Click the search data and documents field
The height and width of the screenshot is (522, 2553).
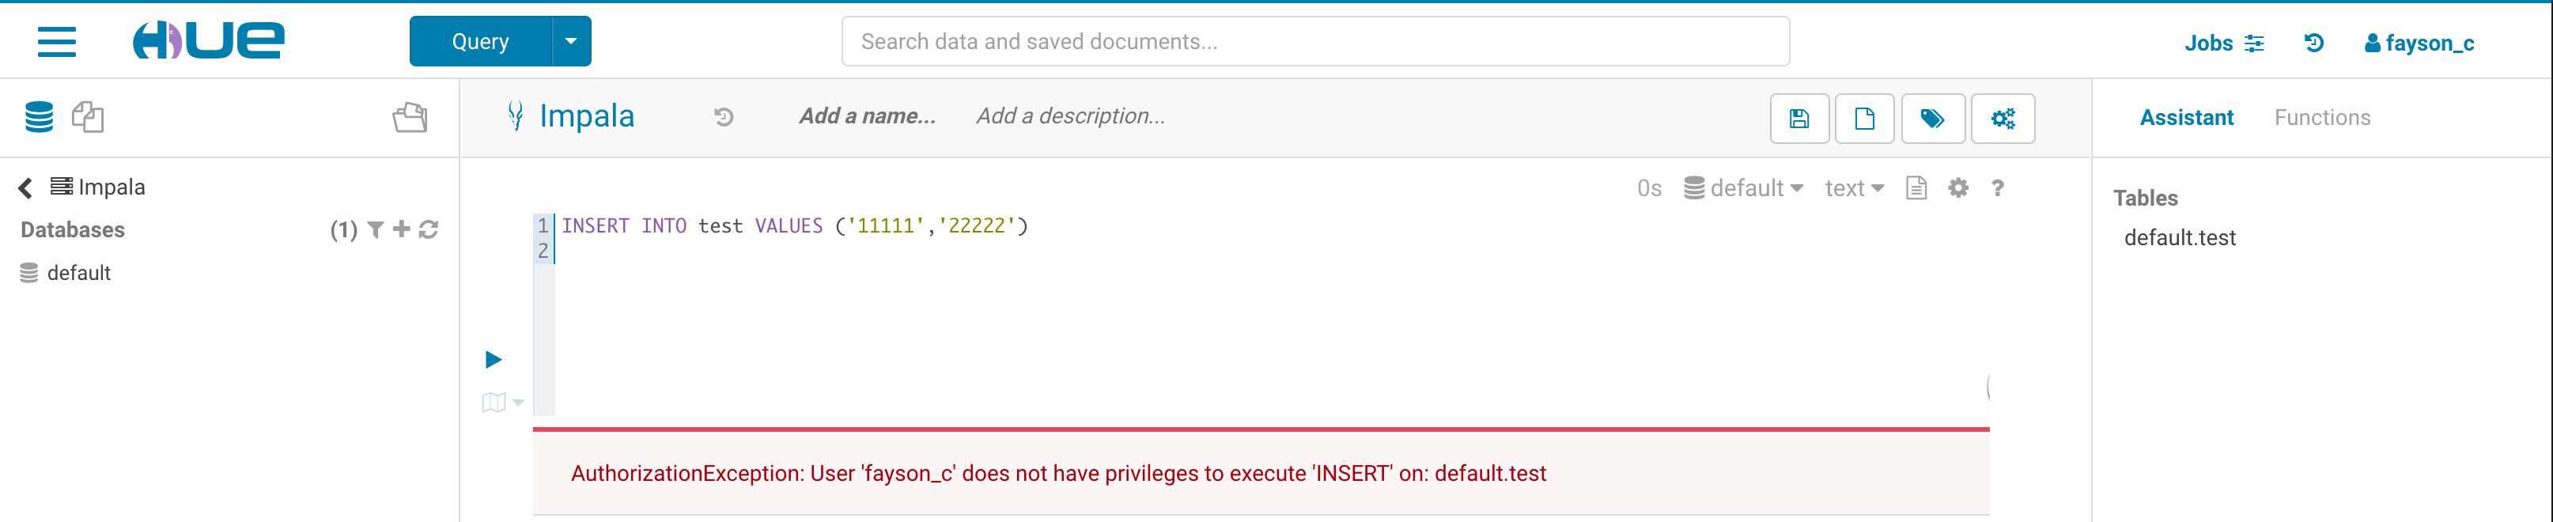tap(1315, 42)
